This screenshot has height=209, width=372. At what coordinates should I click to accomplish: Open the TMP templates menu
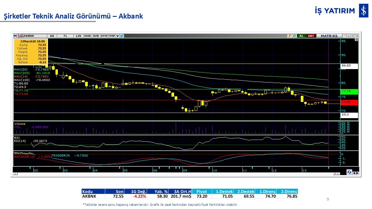pos(111,36)
